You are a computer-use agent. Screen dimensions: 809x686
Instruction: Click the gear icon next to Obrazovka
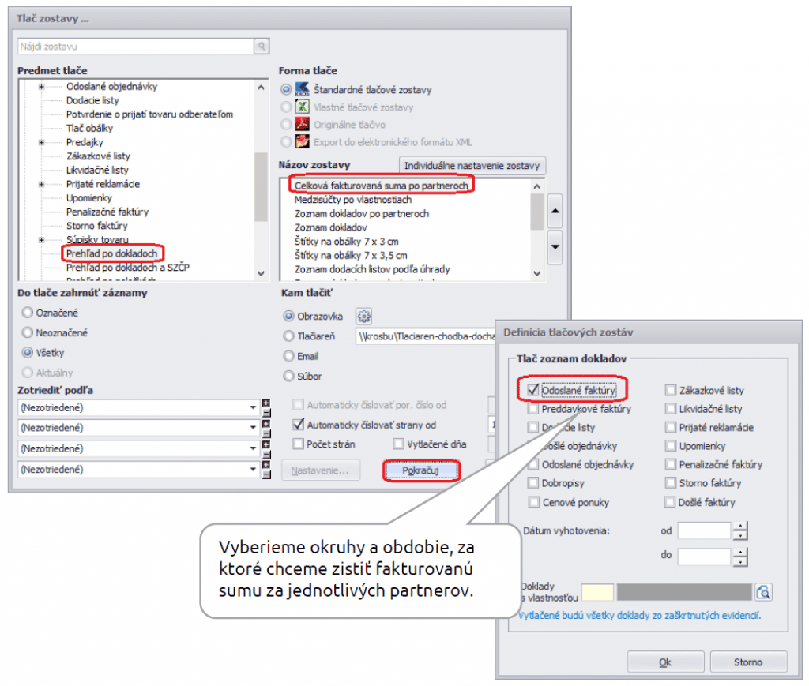363,317
